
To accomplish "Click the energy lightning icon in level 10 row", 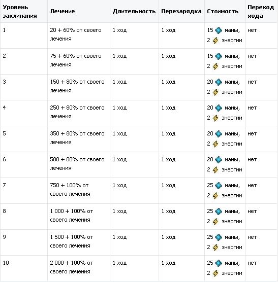I will [x=215, y=273].
